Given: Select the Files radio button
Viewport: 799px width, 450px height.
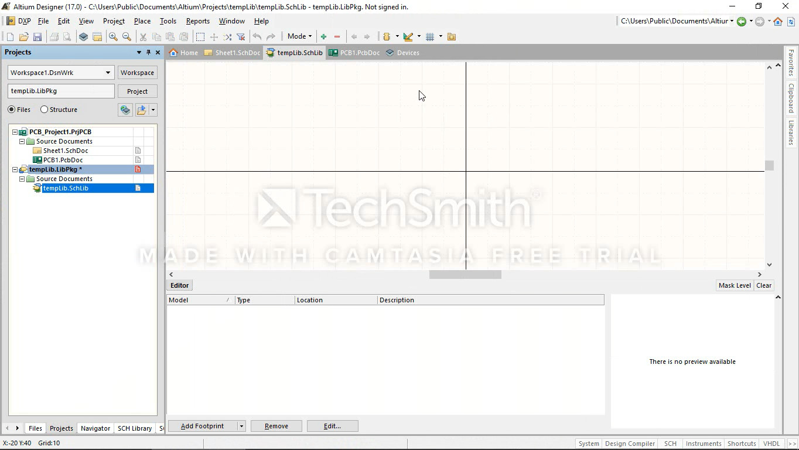Looking at the screenshot, I should [12, 110].
